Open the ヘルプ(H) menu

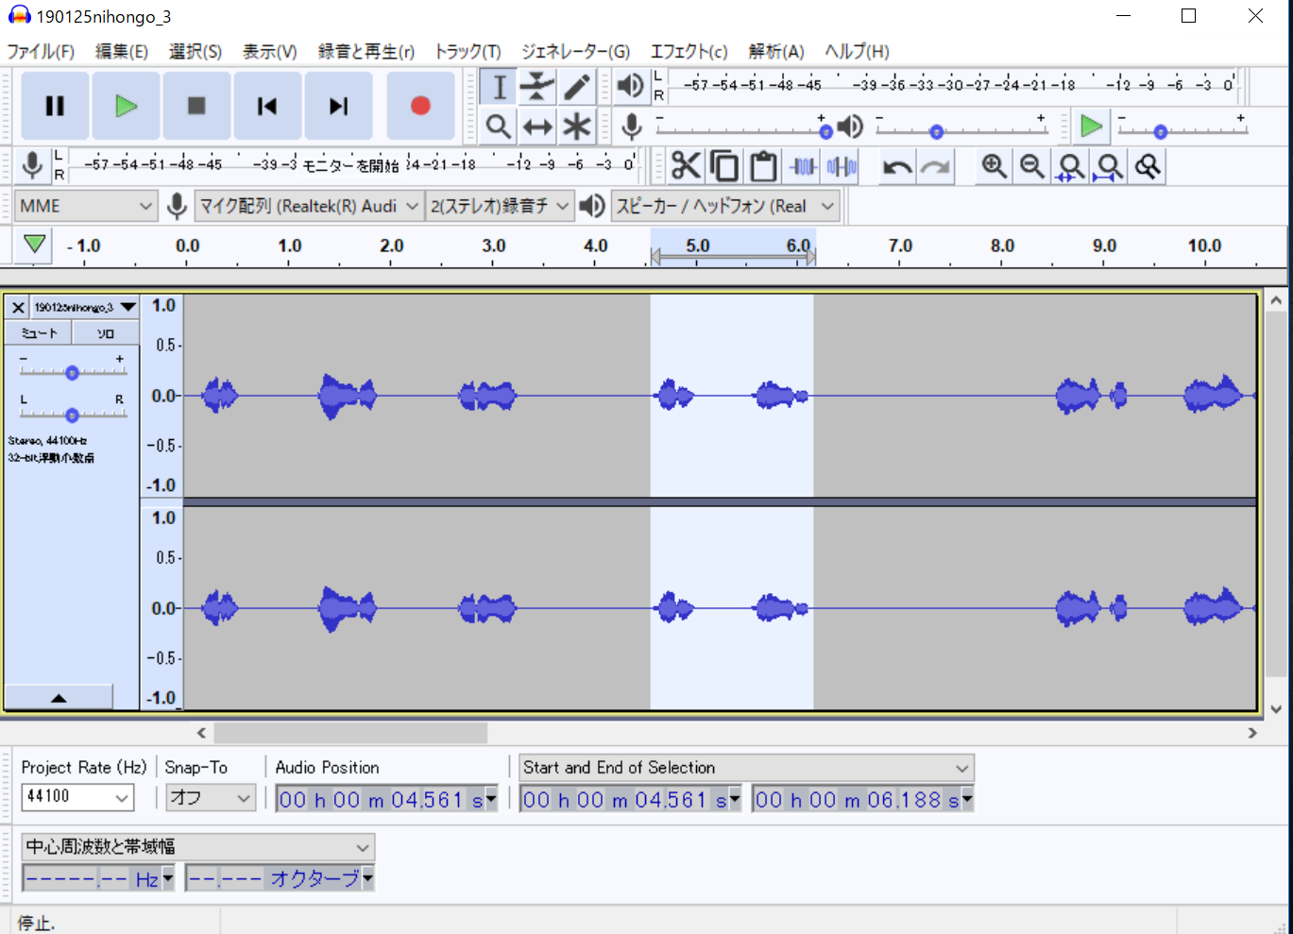click(858, 51)
